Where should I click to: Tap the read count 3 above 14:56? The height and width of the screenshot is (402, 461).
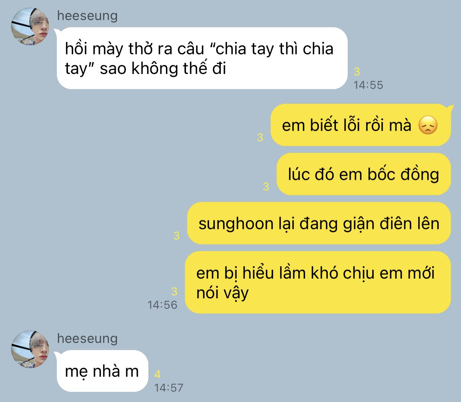pyautogui.click(x=174, y=291)
